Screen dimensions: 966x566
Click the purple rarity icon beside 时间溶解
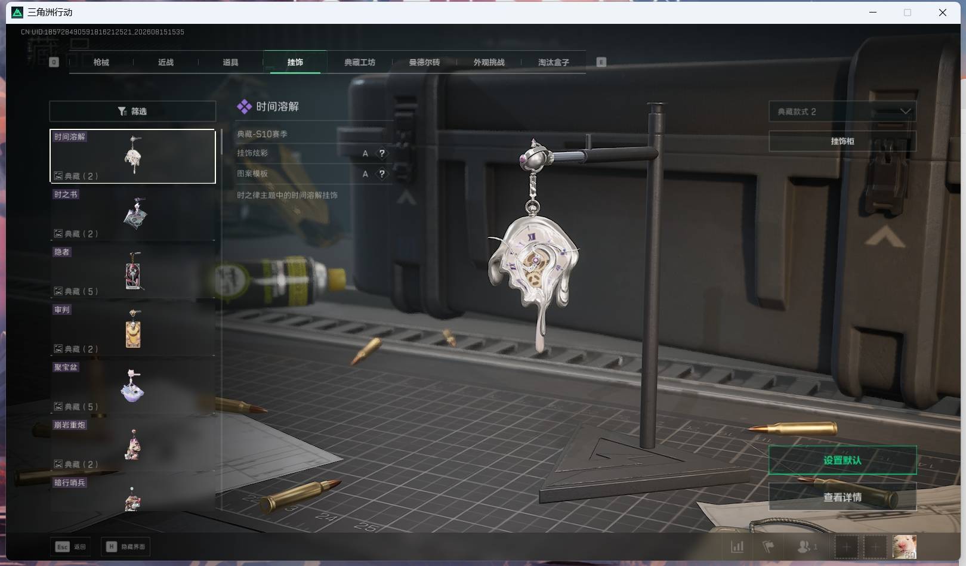(x=244, y=107)
